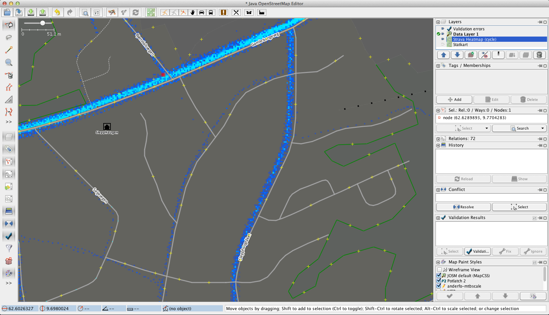Open layer opacity gradient slider button

[x=498, y=55]
